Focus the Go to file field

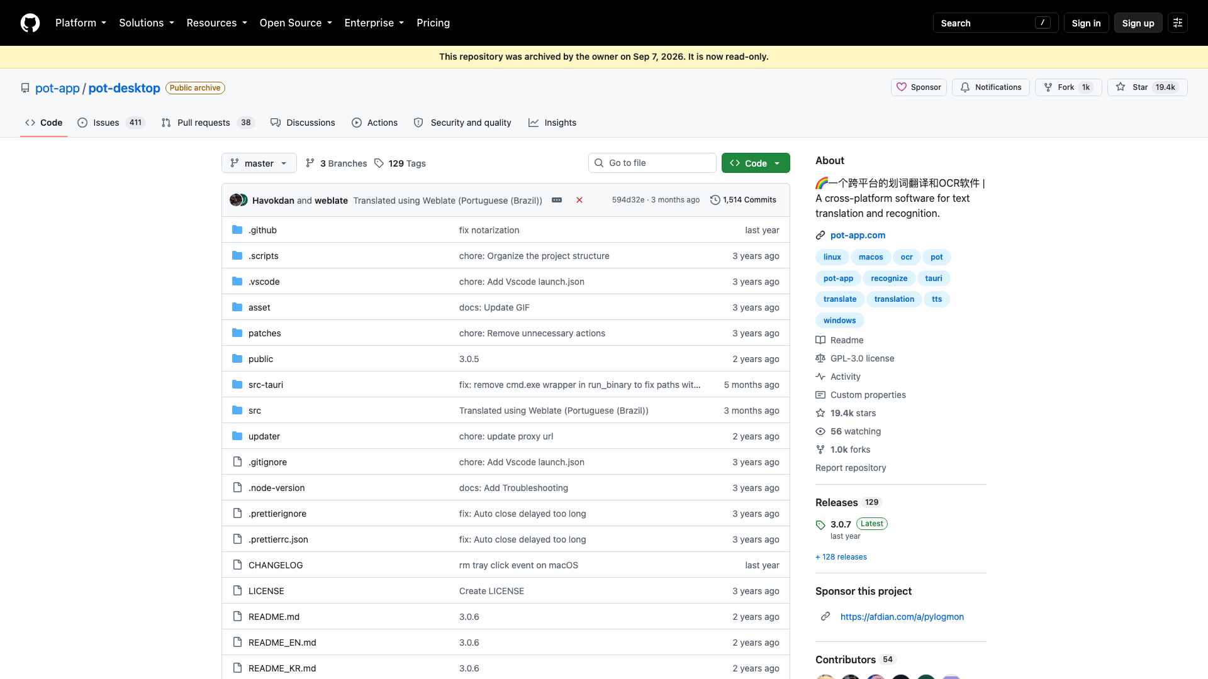(652, 163)
